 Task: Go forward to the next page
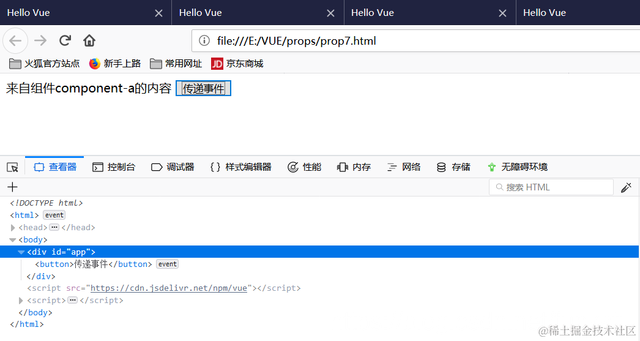[40, 41]
